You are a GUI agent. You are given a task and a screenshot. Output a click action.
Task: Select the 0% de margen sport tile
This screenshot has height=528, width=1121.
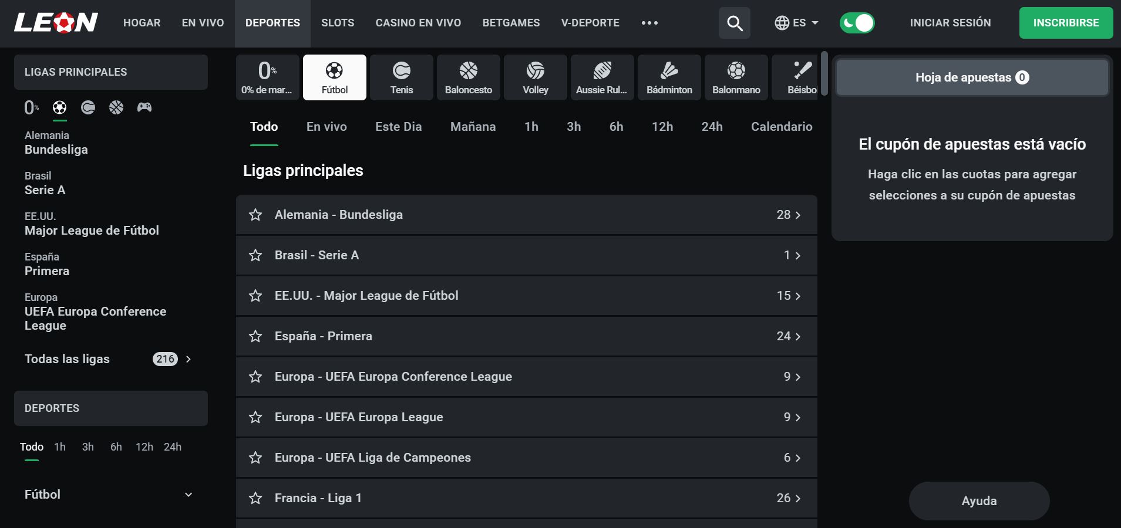[267, 77]
